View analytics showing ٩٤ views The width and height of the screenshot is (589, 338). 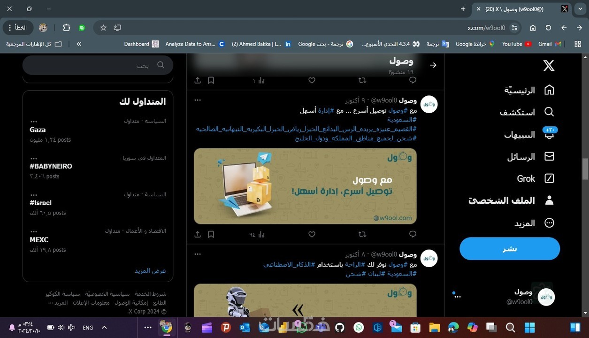coord(257,234)
